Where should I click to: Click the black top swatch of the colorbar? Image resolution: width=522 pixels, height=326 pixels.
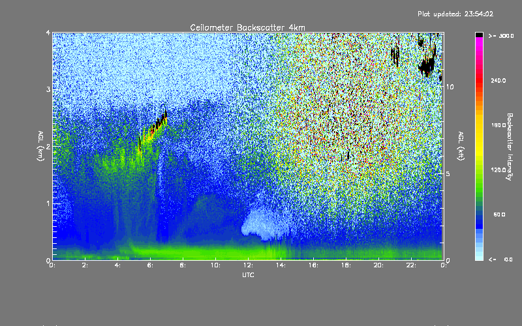pos(479,35)
